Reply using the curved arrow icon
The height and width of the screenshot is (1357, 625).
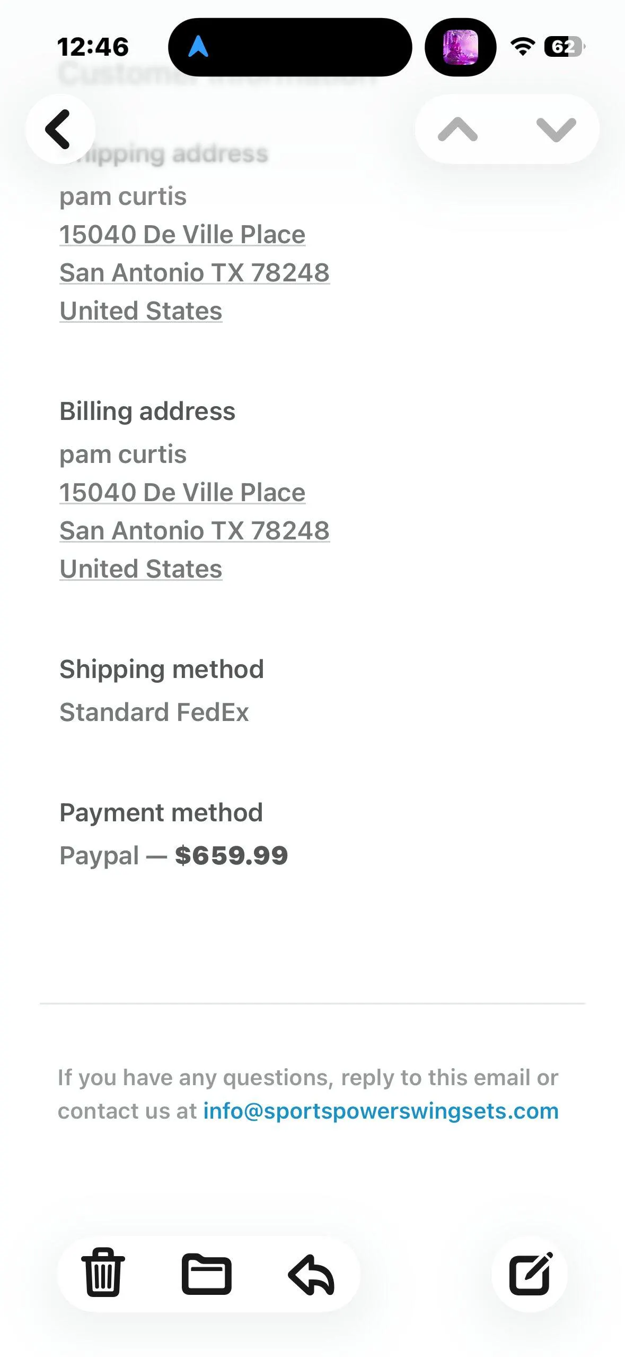(x=311, y=1274)
